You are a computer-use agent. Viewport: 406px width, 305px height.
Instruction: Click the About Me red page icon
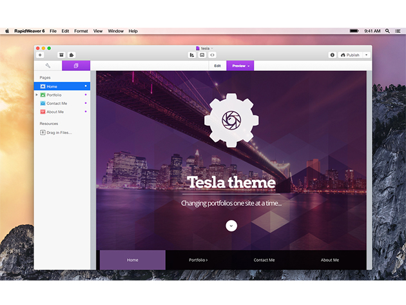(43, 112)
